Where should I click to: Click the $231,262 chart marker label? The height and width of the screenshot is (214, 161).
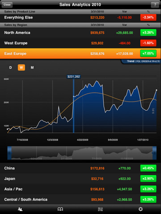(x=74, y=77)
